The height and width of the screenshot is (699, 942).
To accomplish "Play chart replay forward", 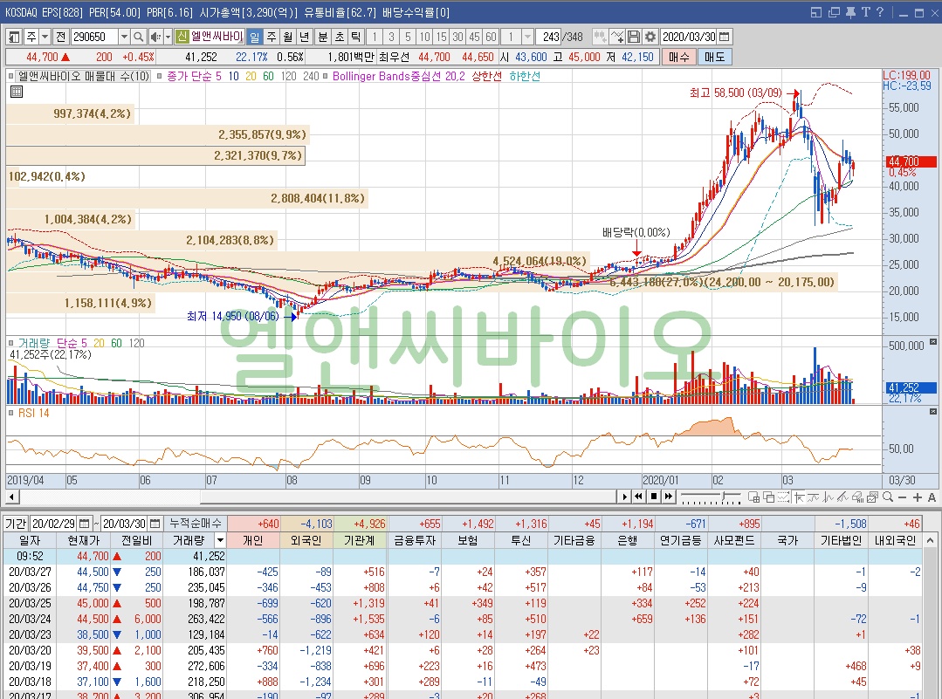I will [x=623, y=497].
